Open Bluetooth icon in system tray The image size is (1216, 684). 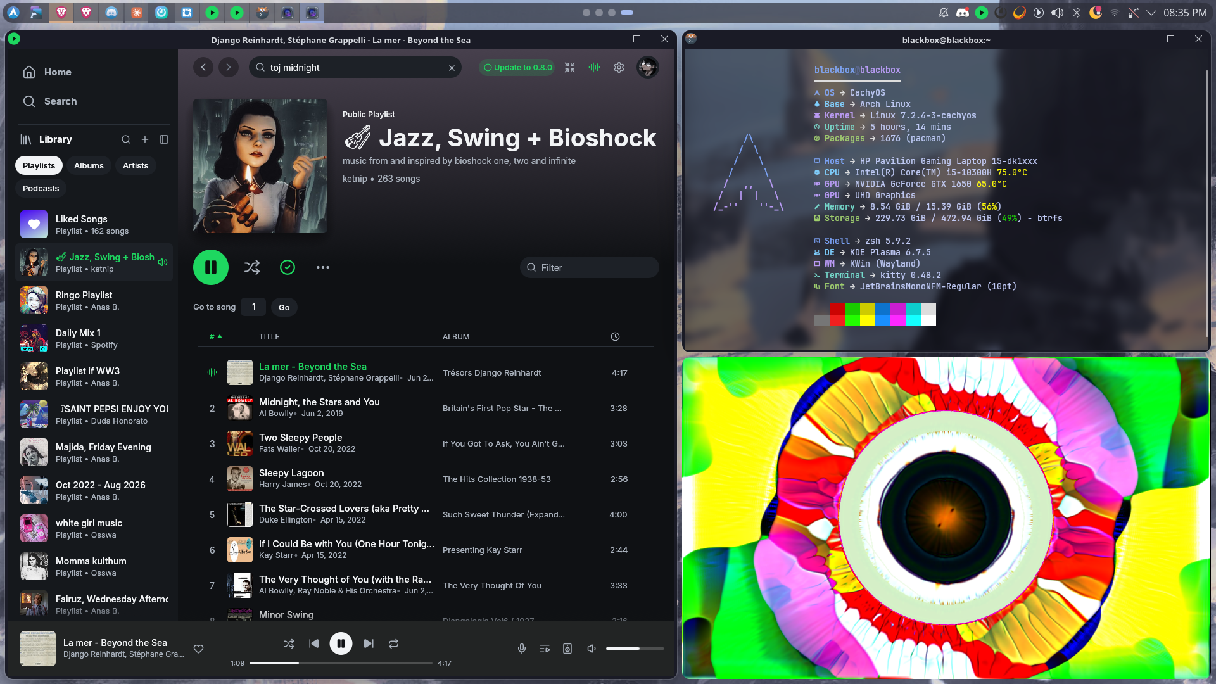click(1076, 13)
